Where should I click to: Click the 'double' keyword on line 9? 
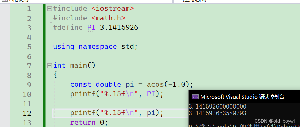tap(108, 84)
